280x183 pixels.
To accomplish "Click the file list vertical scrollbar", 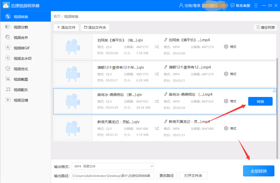I will [x=277, y=108].
